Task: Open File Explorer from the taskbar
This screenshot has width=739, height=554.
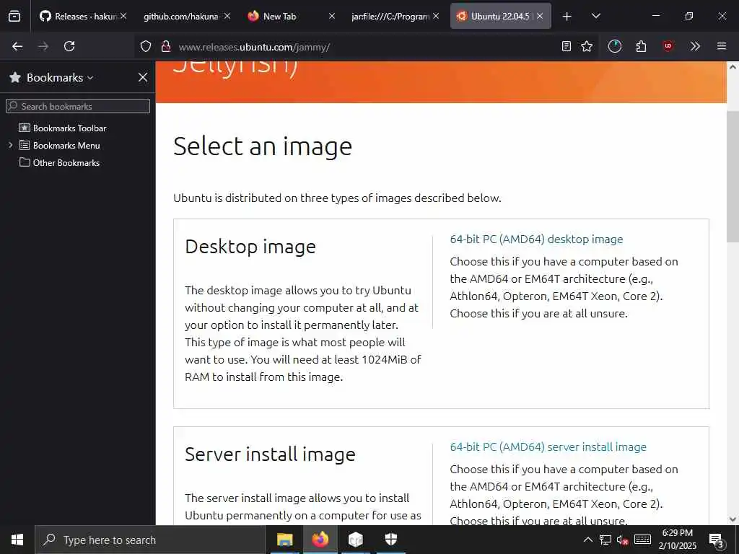Action: pos(284,540)
